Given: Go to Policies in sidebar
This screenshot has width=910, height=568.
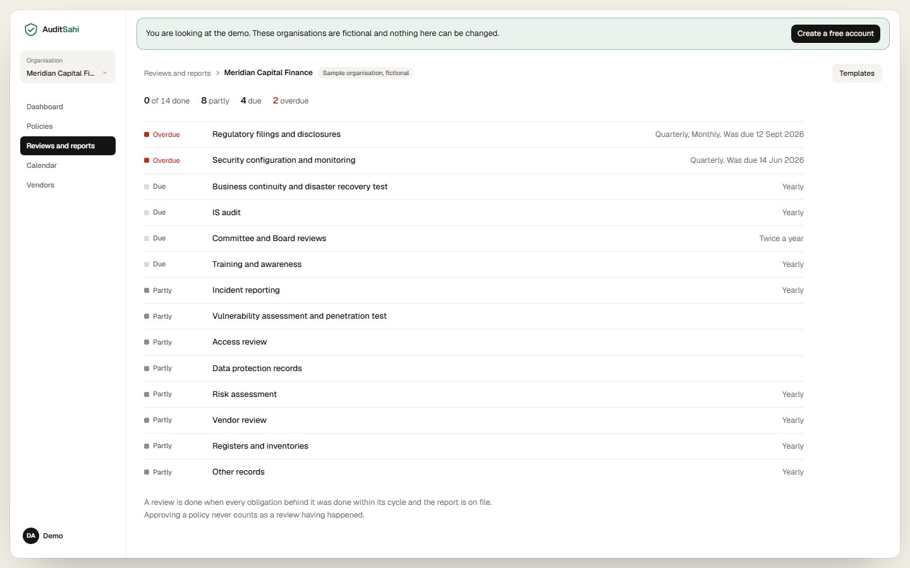Looking at the screenshot, I should pos(68,126).
